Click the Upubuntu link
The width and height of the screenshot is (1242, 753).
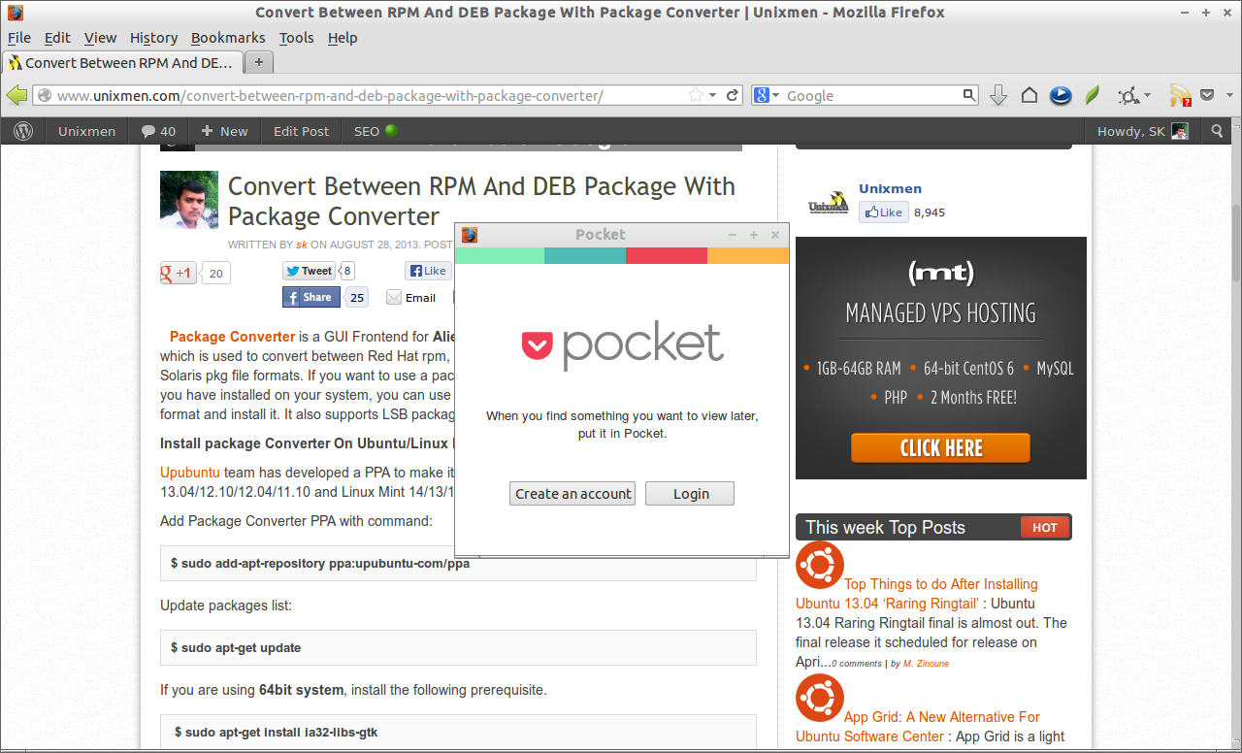coord(190,473)
